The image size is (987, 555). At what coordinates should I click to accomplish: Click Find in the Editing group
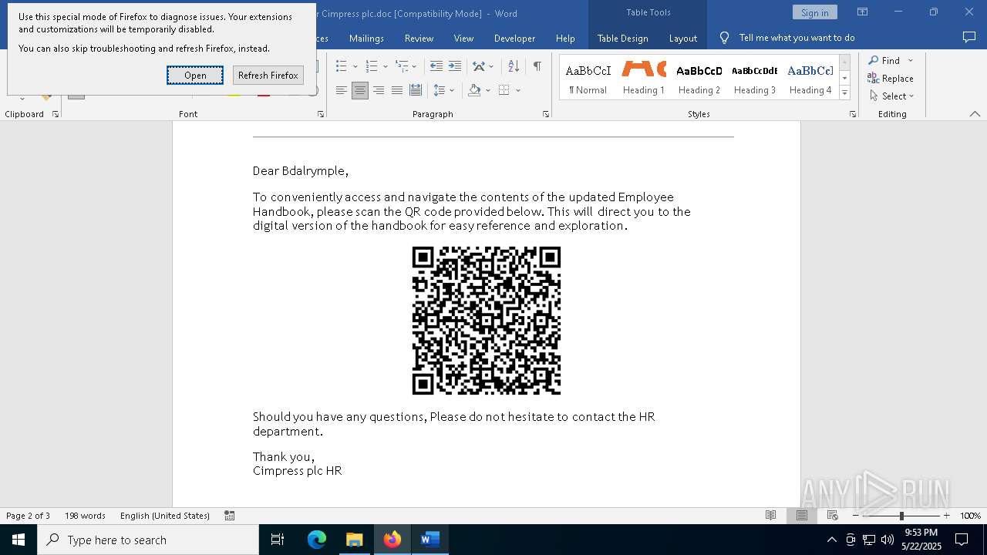(884, 61)
